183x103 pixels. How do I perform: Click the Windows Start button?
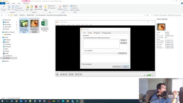point(2,101)
